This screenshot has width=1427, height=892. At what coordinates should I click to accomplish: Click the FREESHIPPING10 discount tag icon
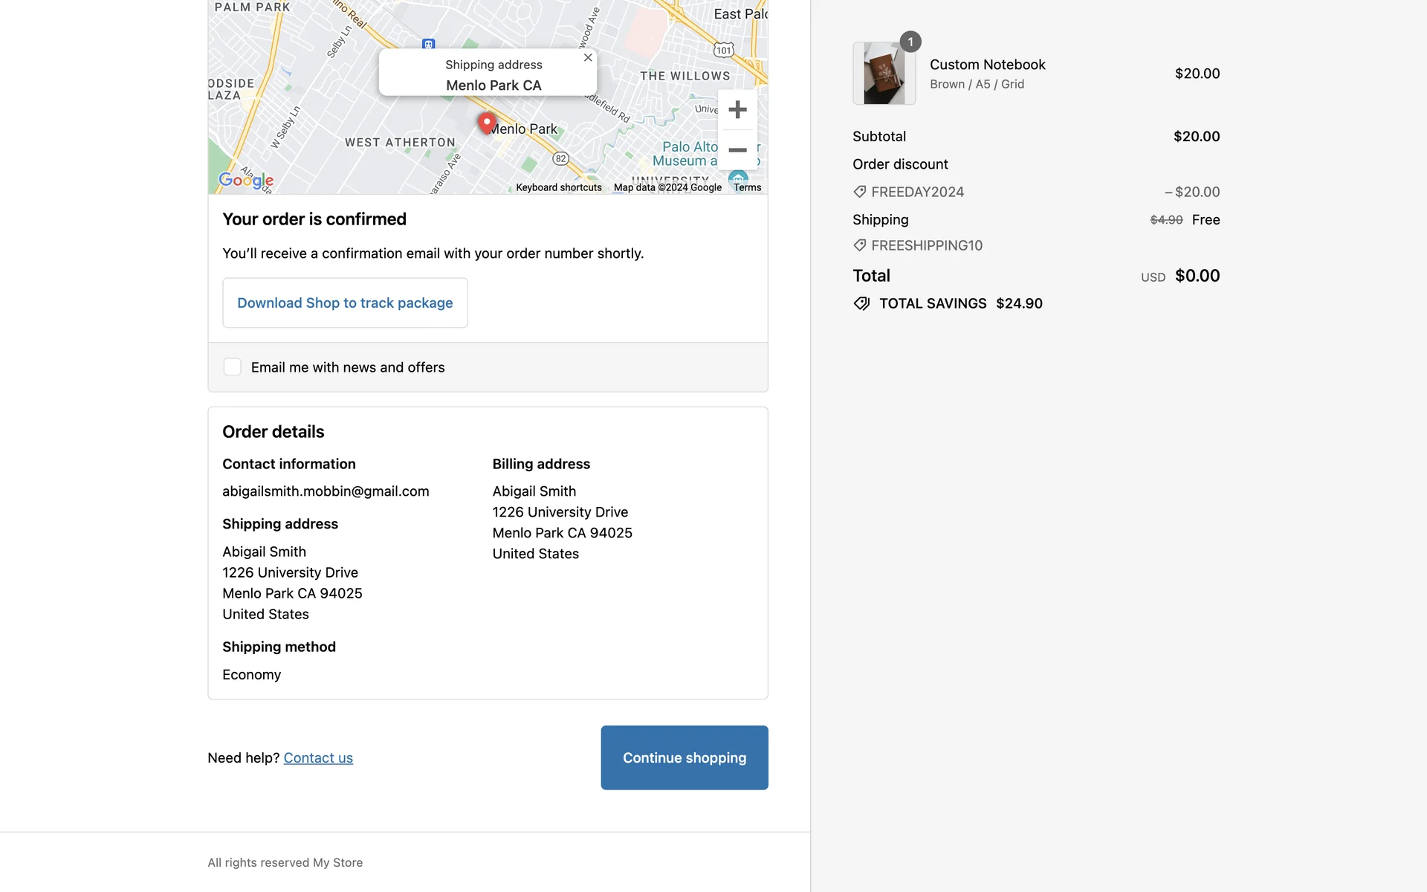[860, 245]
